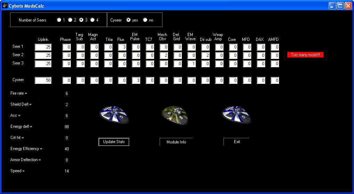Select the Cyseer EM Pulse field
Screen dimensions: 354x194
[x=136, y=80]
